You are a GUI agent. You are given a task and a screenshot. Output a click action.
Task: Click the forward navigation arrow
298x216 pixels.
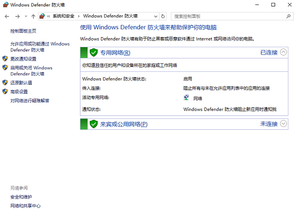coord(18,16)
